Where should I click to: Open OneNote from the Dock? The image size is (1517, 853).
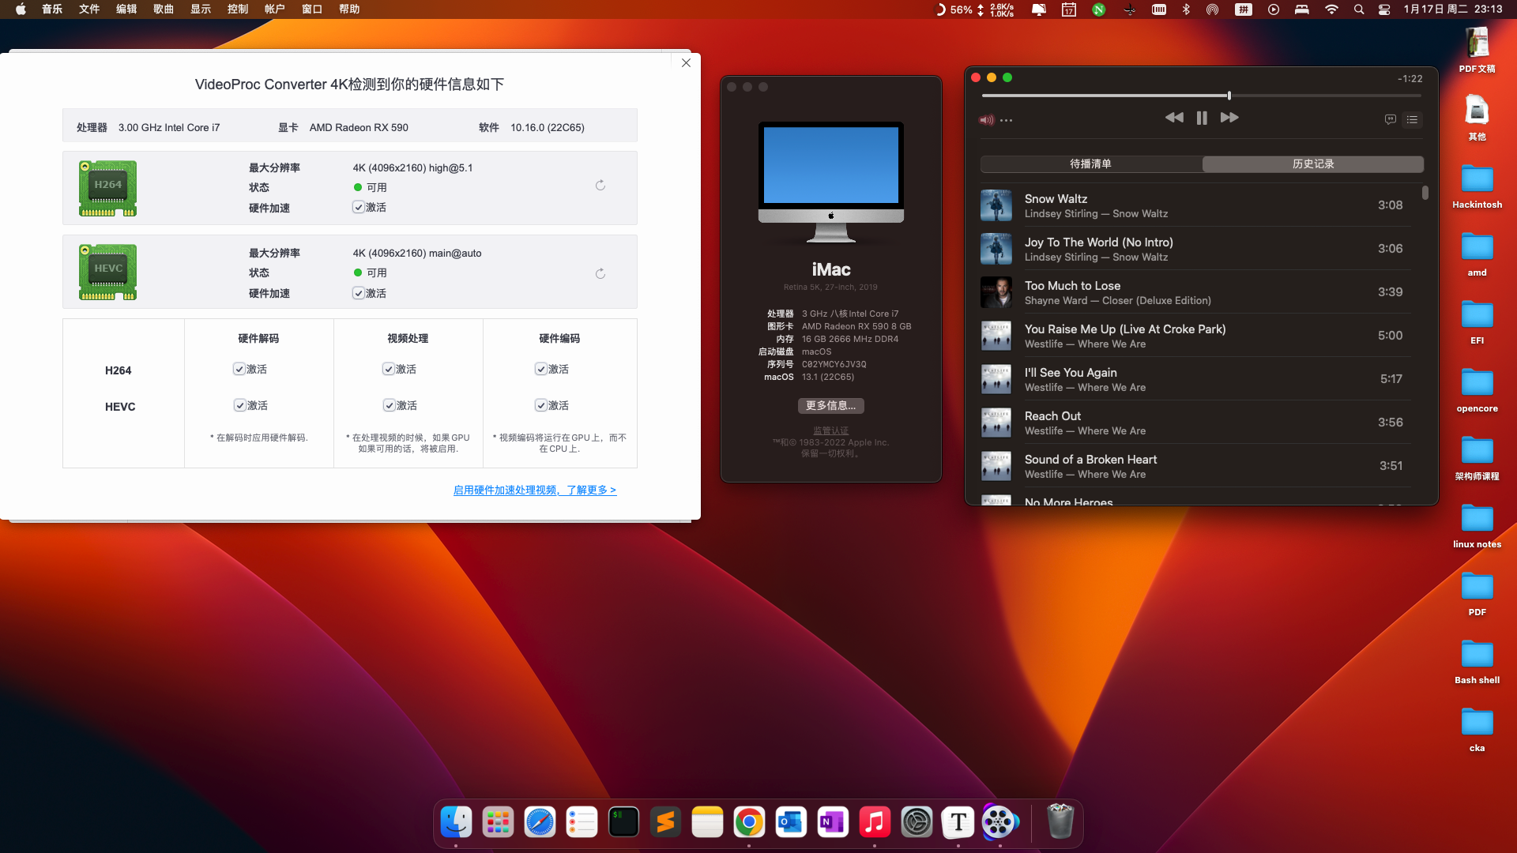pos(833,822)
